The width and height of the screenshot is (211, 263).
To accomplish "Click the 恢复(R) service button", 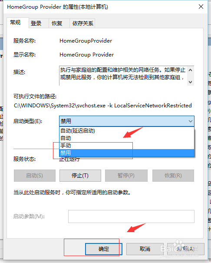I will coord(173,176).
